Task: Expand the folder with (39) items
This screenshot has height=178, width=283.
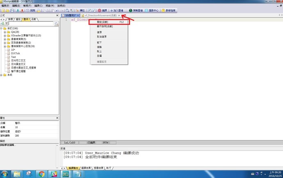Action: point(5,47)
